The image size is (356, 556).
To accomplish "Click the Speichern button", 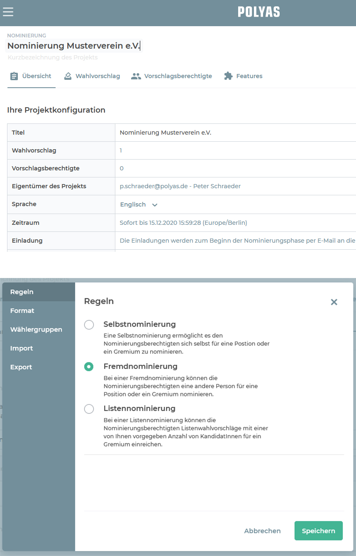I will click(x=319, y=531).
